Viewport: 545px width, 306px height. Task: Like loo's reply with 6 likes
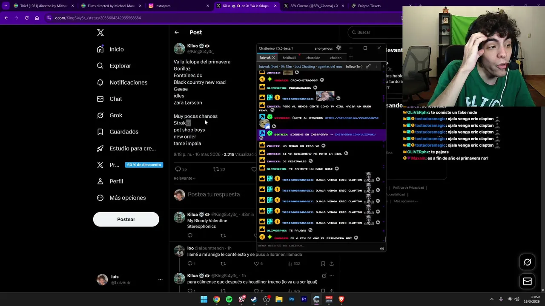tap(256, 263)
